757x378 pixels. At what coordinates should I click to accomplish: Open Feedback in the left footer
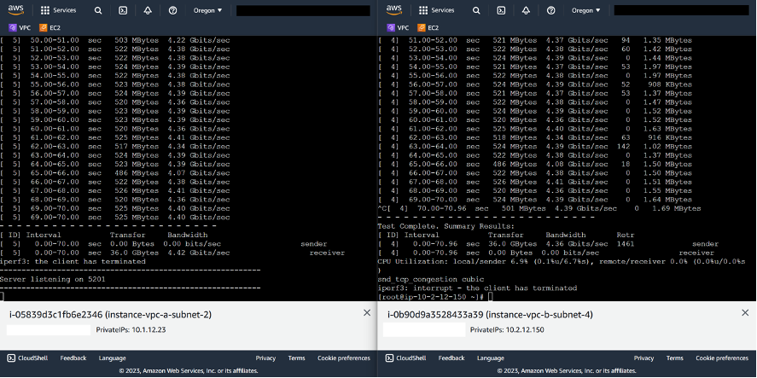pyautogui.click(x=73, y=358)
